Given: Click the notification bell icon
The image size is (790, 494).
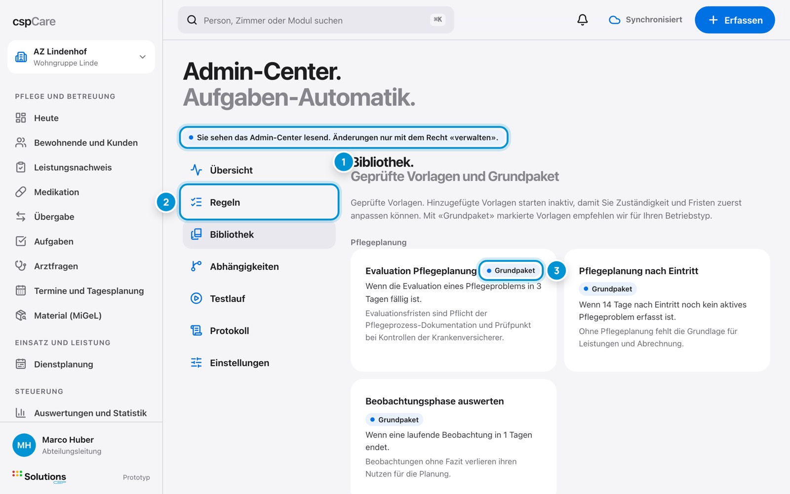Looking at the screenshot, I should point(583,20).
